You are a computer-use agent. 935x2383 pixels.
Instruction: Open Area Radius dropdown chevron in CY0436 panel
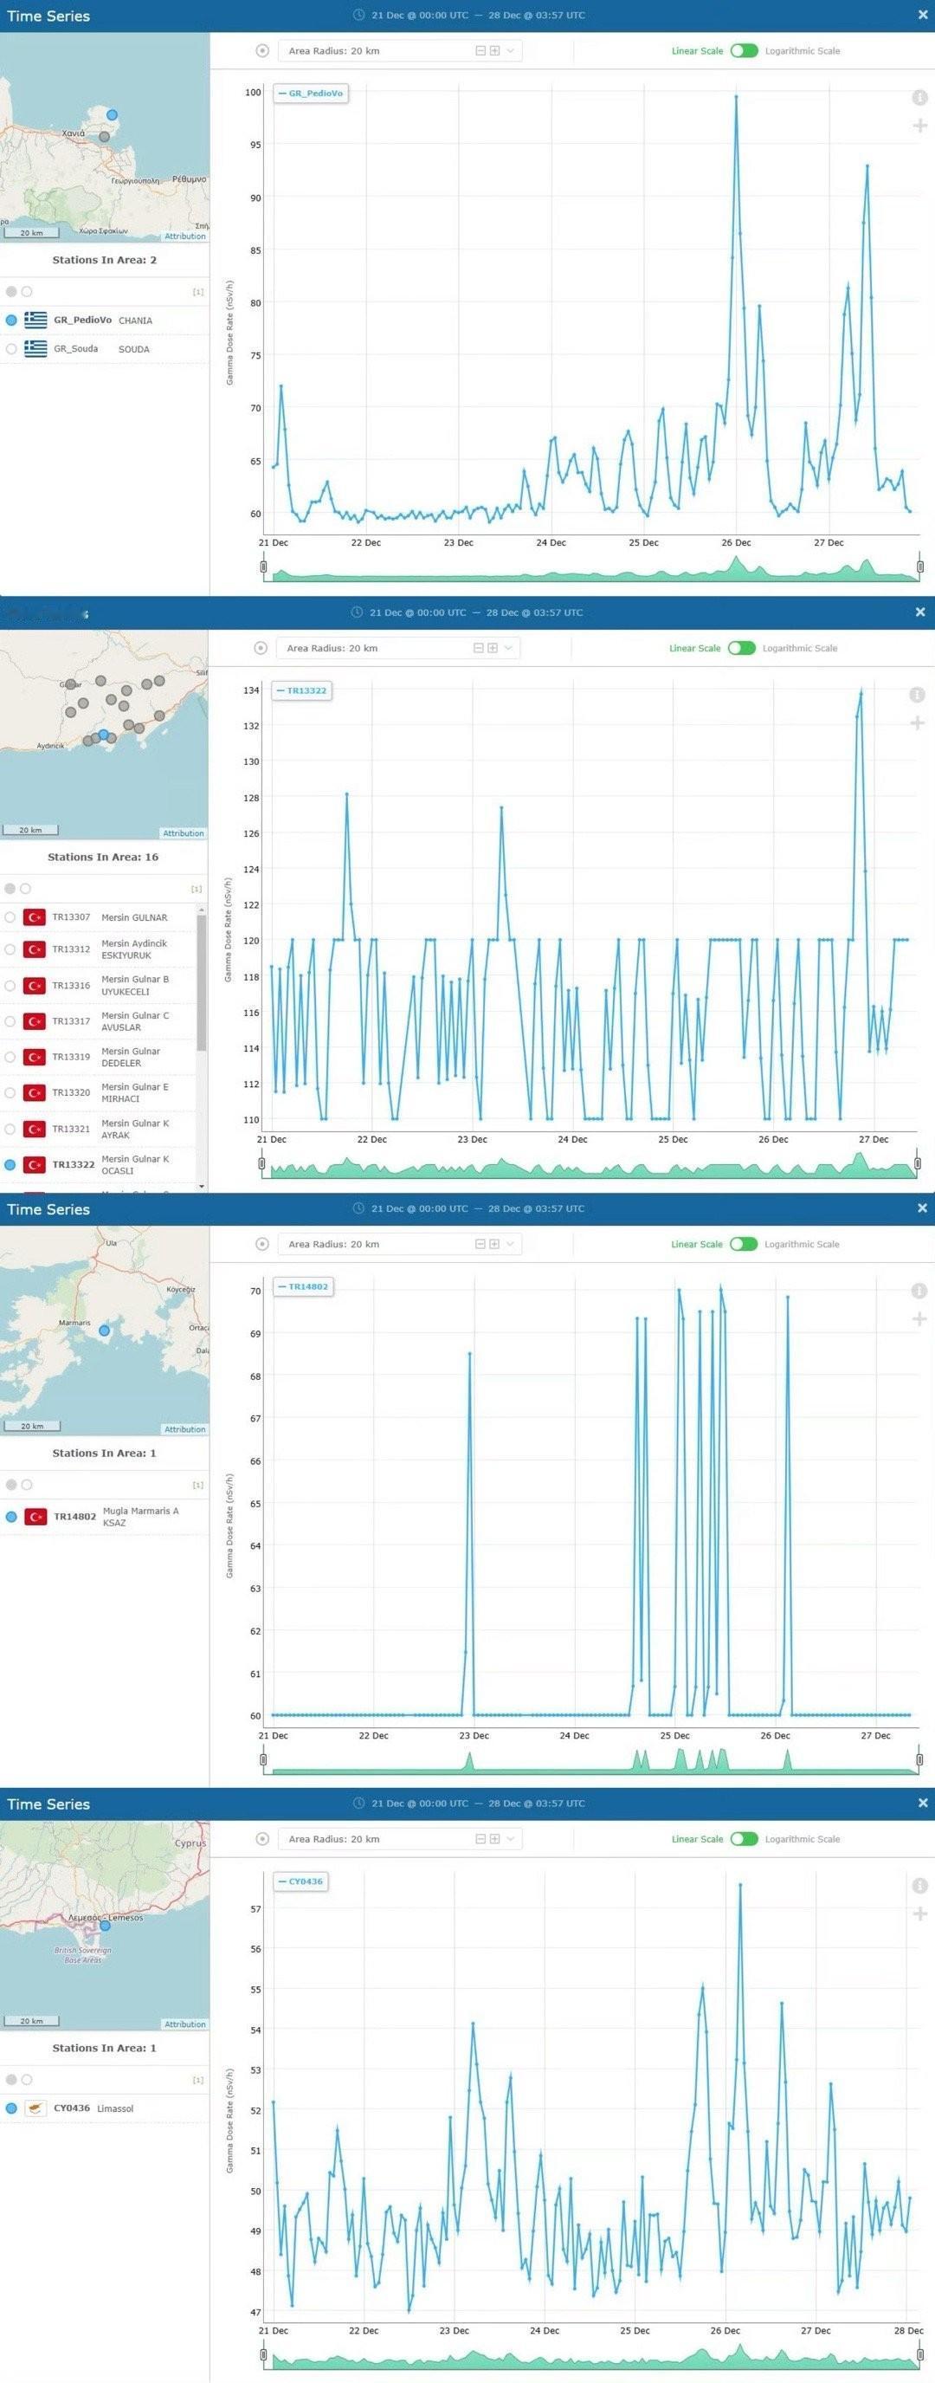click(x=510, y=1839)
